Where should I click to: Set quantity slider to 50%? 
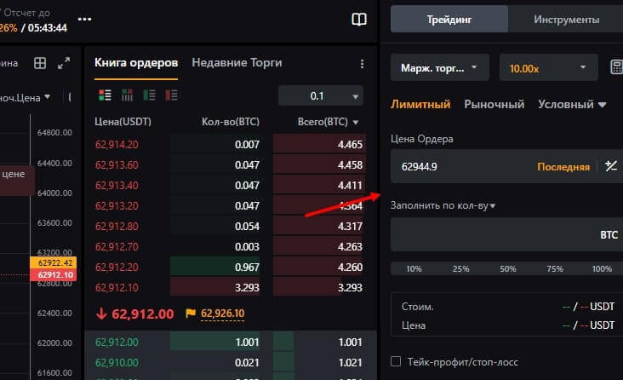508,269
